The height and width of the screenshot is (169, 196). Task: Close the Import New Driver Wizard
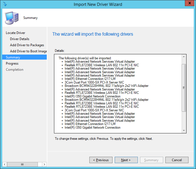(x=189, y=3)
